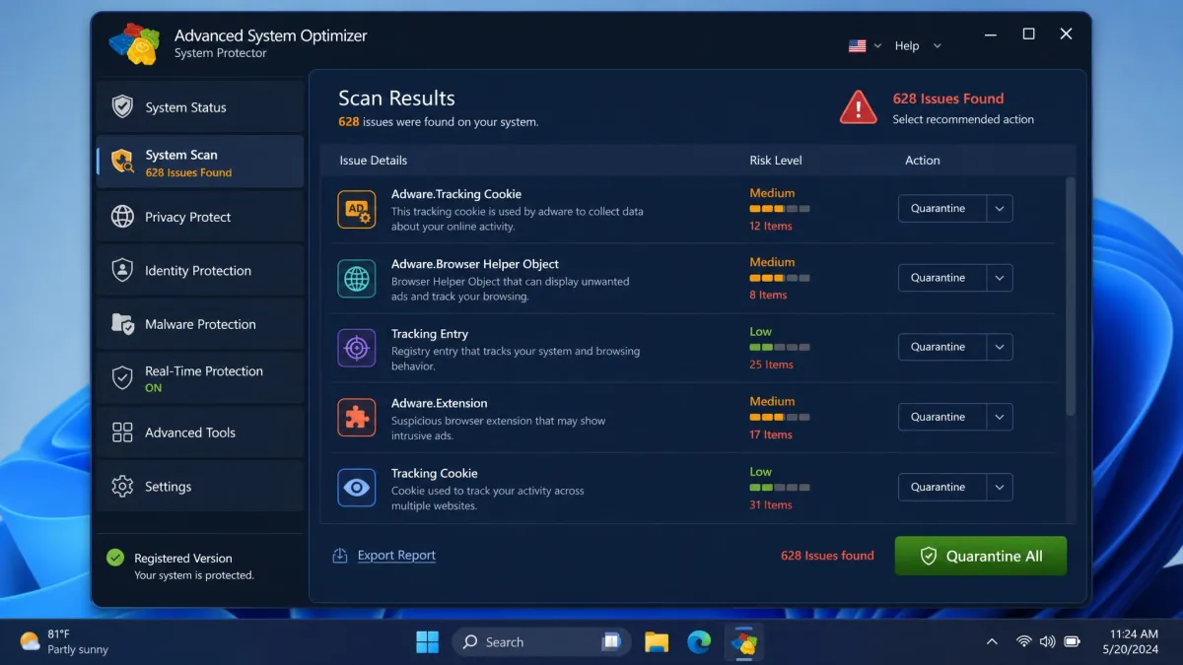The image size is (1183, 665).
Task: Go to Privacy Protect section
Action: [200, 217]
